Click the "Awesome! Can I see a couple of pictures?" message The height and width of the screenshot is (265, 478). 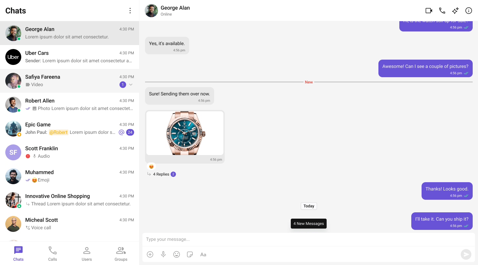426,69
